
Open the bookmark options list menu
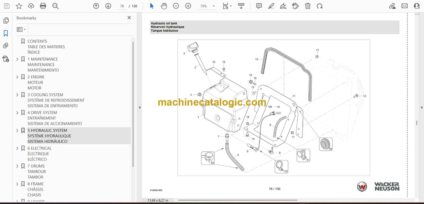[21, 29]
